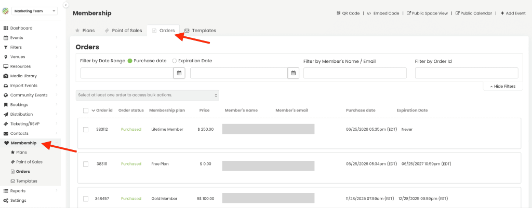The height and width of the screenshot is (208, 532).
Task: Click the Events calendar icon in sidebar
Action: (x=6, y=37)
